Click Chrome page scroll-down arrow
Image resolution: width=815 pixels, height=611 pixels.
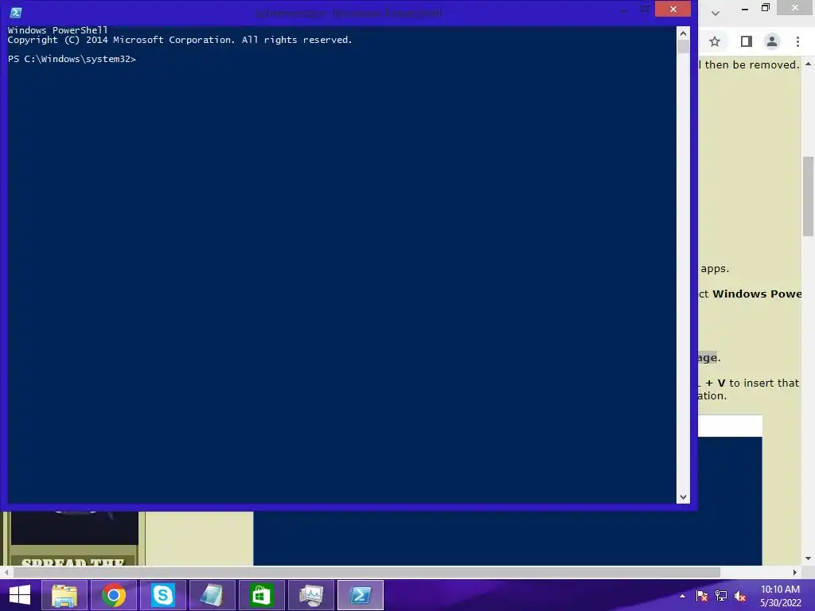(x=809, y=558)
